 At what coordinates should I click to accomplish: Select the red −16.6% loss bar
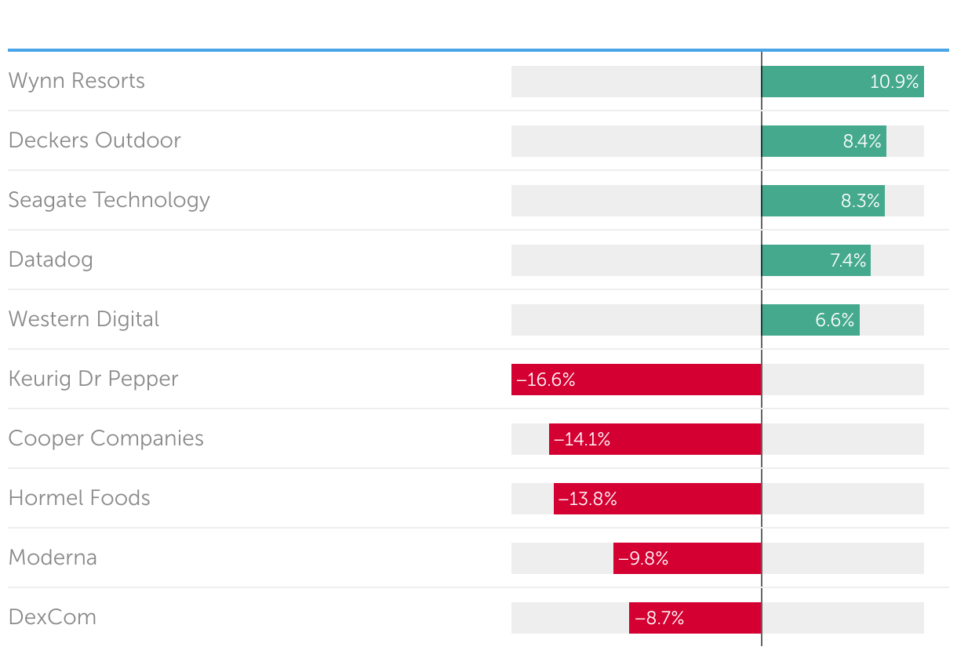[x=636, y=380]
